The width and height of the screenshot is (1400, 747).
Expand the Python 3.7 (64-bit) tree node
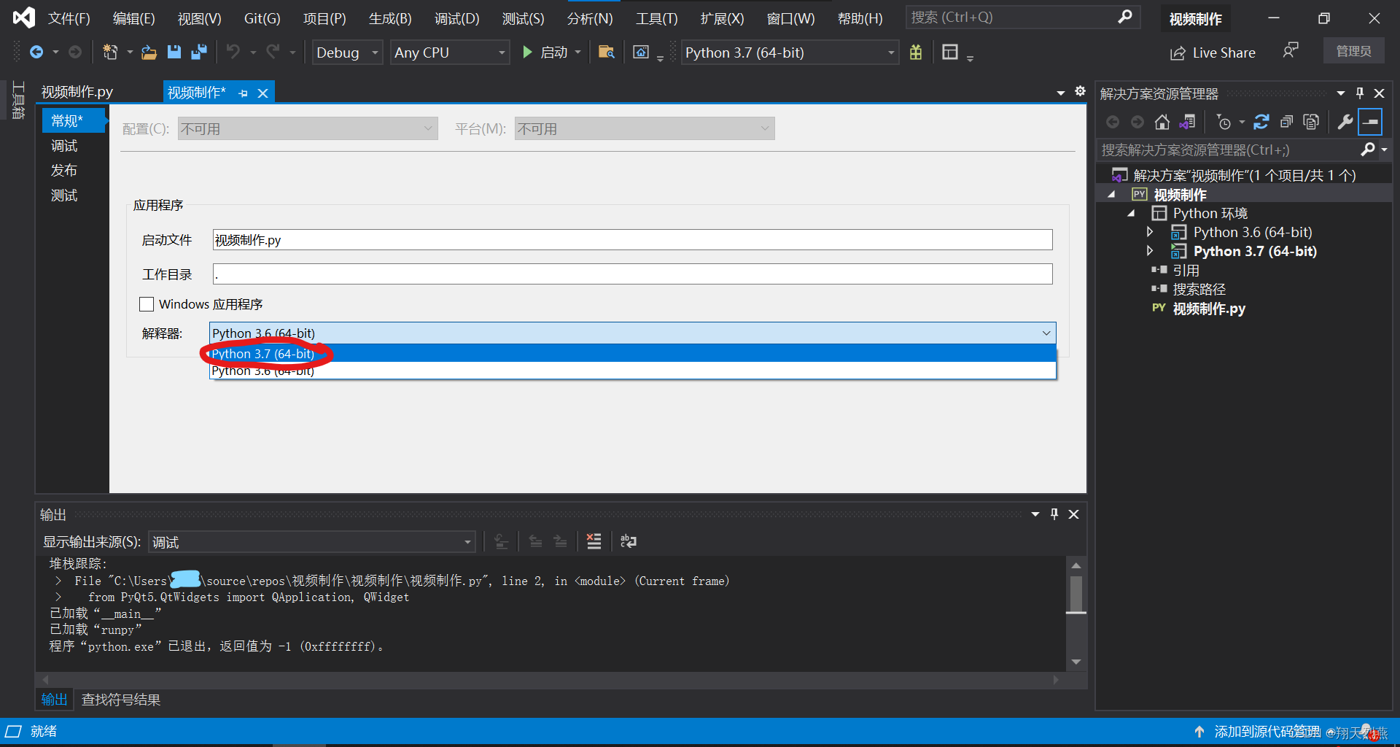1150,251
